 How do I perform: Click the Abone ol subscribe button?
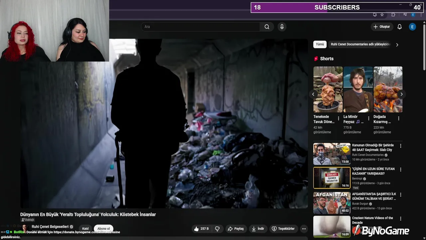pos(104,229)
